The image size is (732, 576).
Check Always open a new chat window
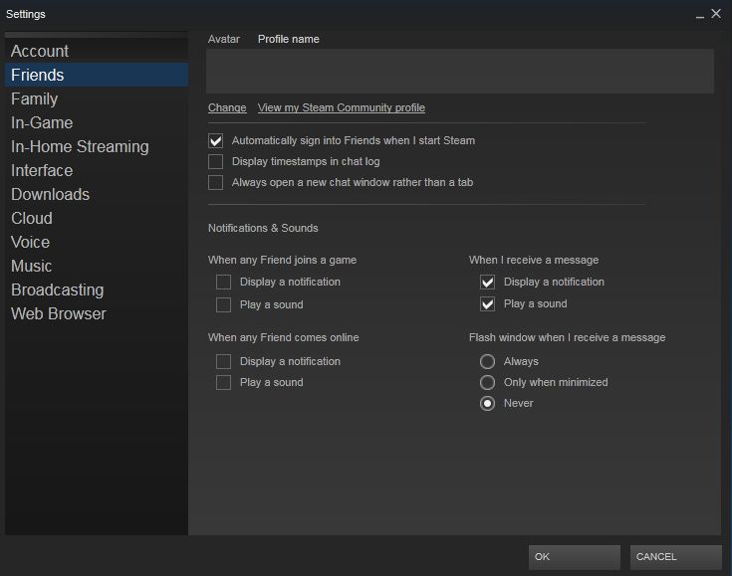[x=216, y=182]
